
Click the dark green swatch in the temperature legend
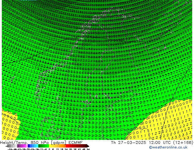(39, 146)
